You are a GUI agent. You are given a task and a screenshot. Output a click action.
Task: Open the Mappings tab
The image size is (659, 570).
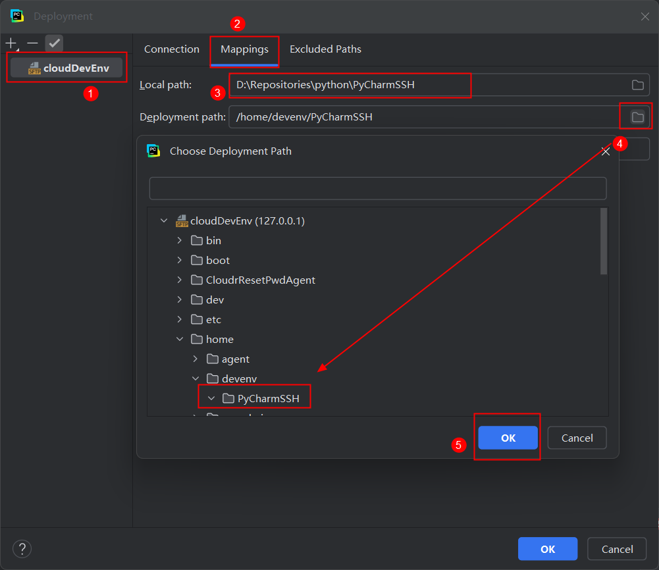click(x=245, y=49)
